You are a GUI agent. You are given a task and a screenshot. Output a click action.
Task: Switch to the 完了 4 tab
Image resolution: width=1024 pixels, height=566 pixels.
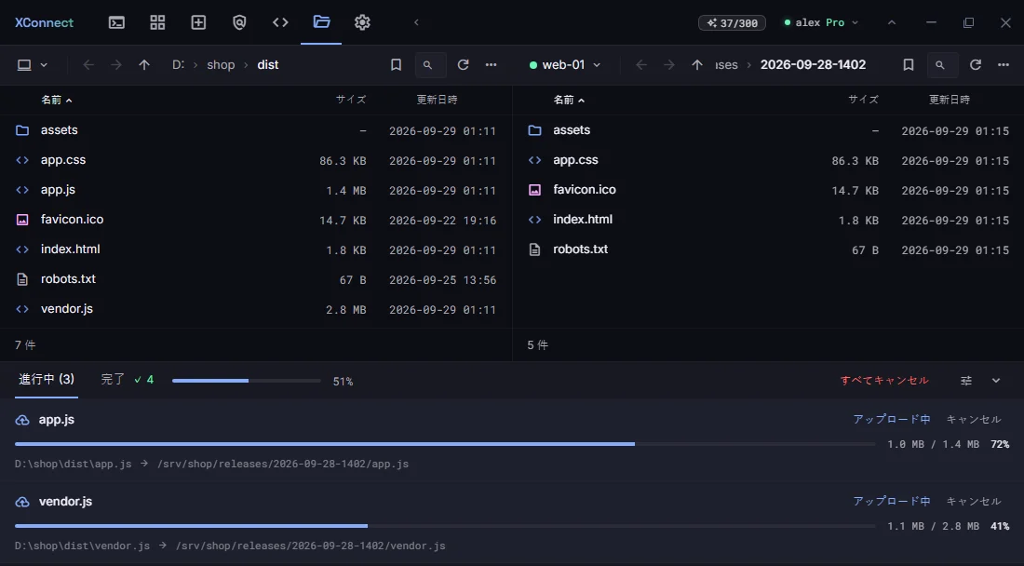click(128, 379)
